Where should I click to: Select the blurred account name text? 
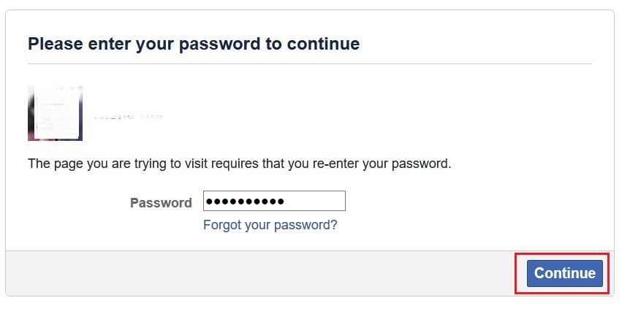[128, 115]
